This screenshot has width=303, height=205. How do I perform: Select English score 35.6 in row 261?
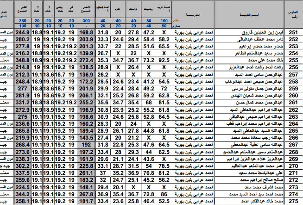103,102
